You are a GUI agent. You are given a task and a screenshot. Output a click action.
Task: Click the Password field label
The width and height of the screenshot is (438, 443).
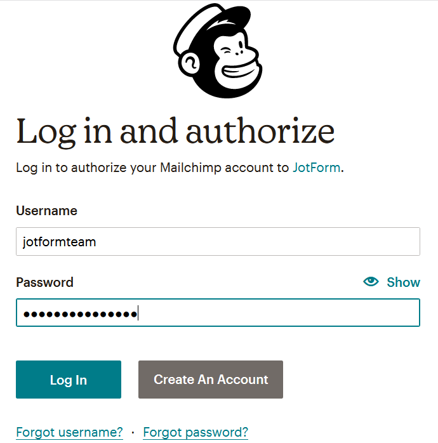click(x=44, y=282)
